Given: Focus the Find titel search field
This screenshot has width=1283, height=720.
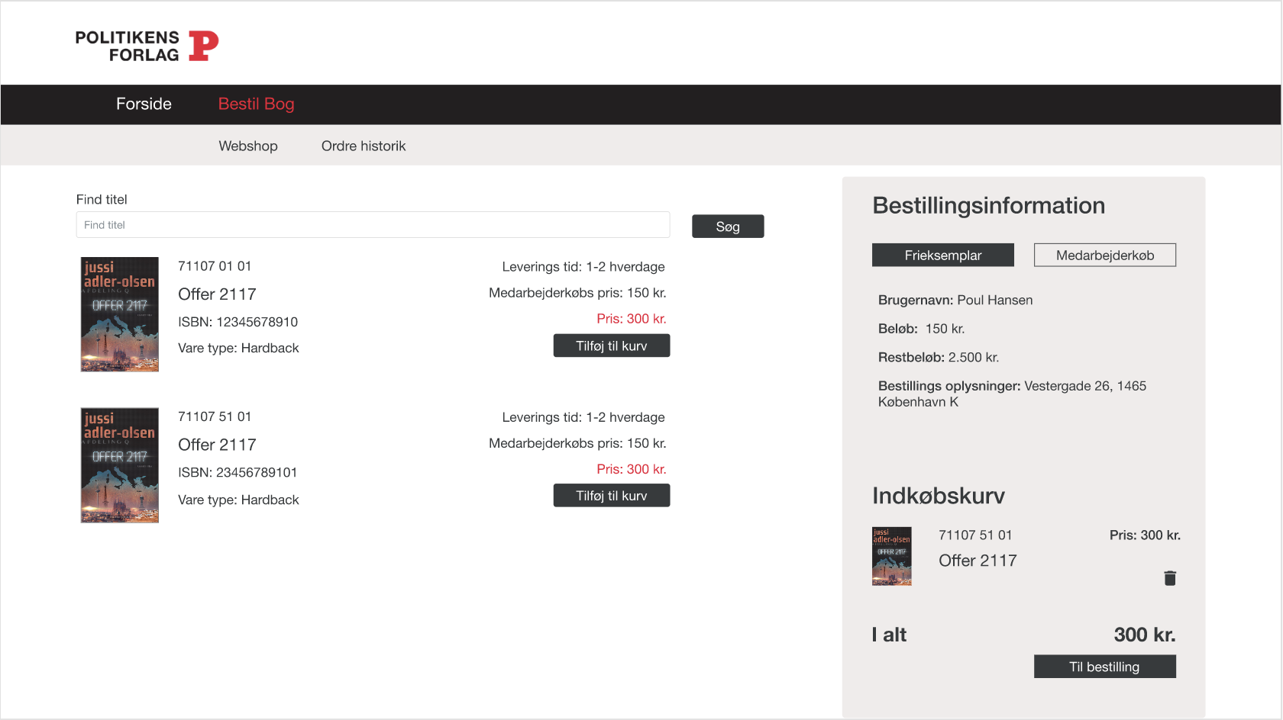Looking at the screenshot, I should click(x=373, y=225).
